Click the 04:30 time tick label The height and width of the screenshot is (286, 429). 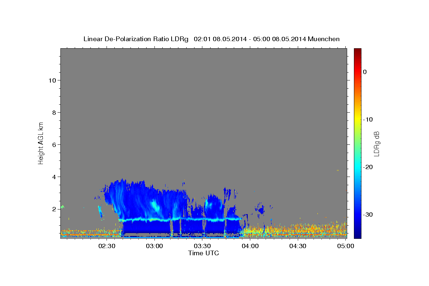pos(297,246)
